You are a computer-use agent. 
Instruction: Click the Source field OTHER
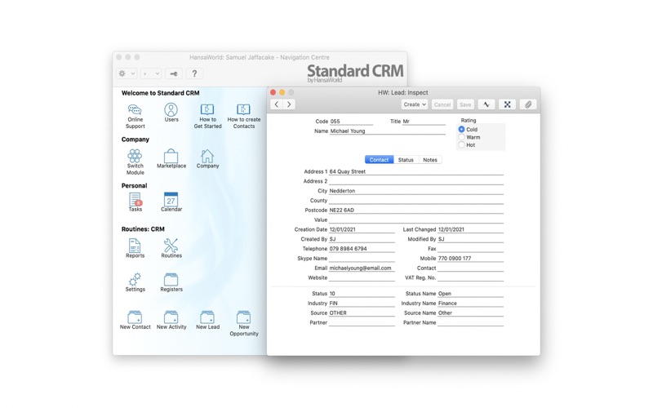(362, 313)
